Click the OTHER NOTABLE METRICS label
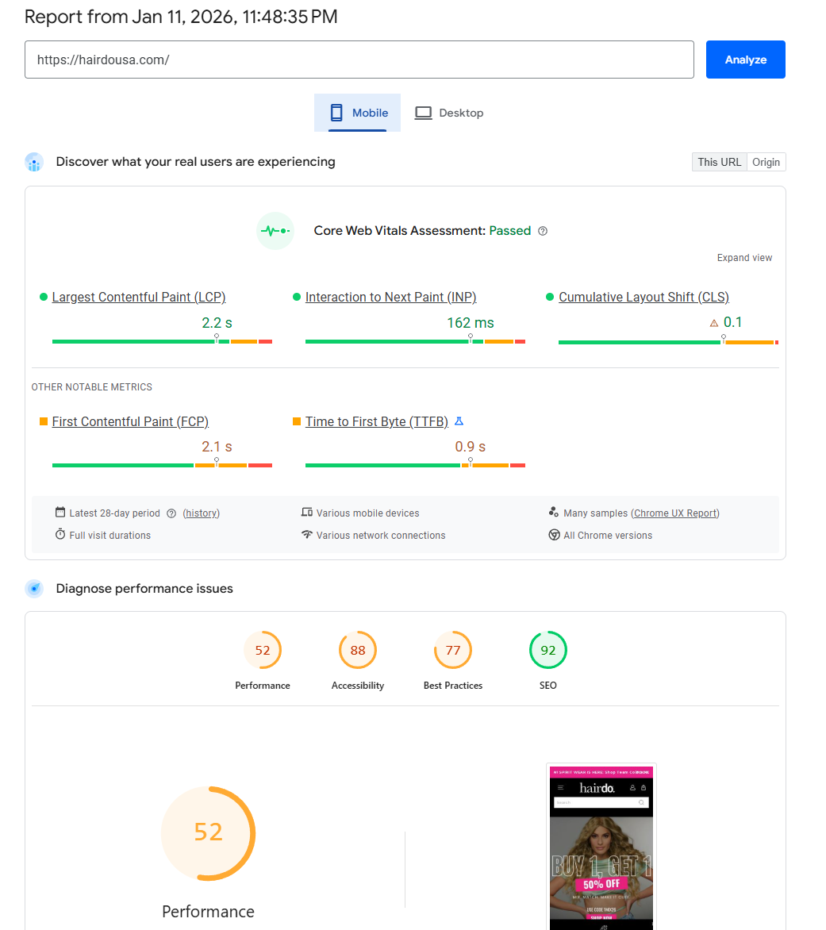 pos(92,387)
